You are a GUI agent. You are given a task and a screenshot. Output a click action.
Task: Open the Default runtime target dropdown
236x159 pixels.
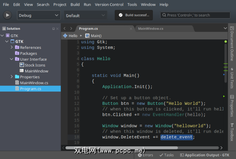[x=85, y=15]
